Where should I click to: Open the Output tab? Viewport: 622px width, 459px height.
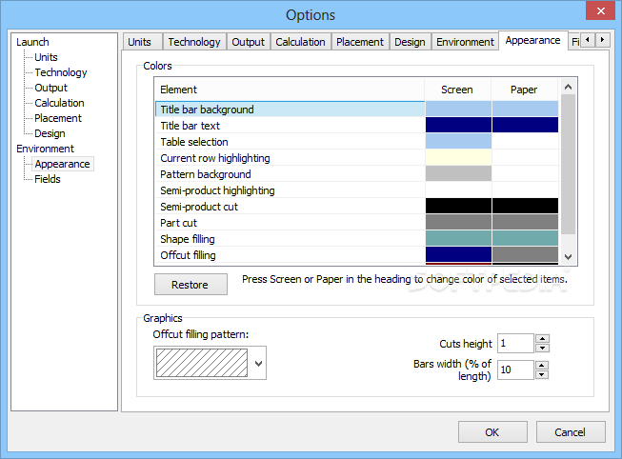(248, 42)
